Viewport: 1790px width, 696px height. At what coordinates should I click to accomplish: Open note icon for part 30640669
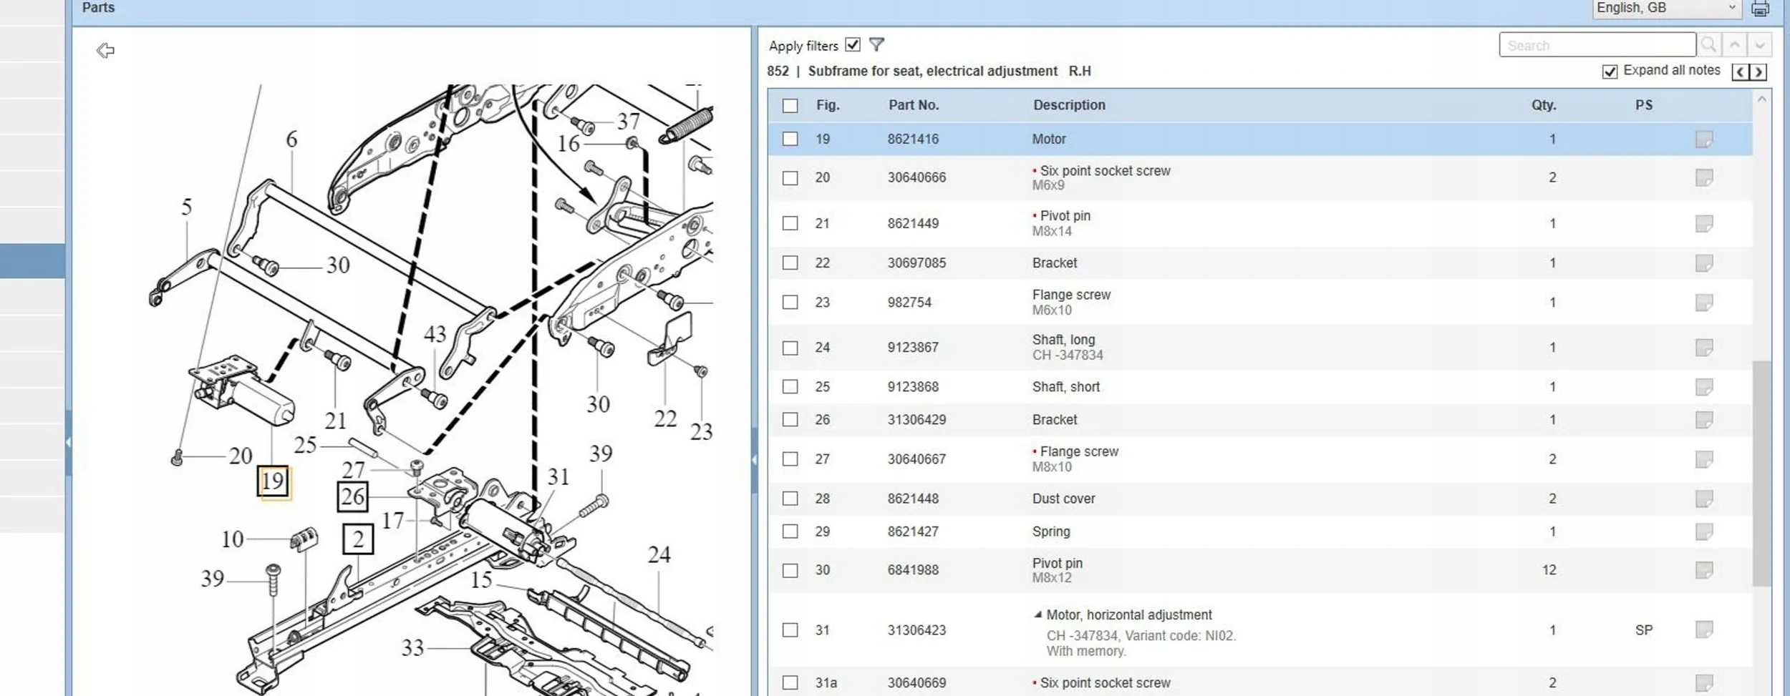click(x=1703, y=682)
